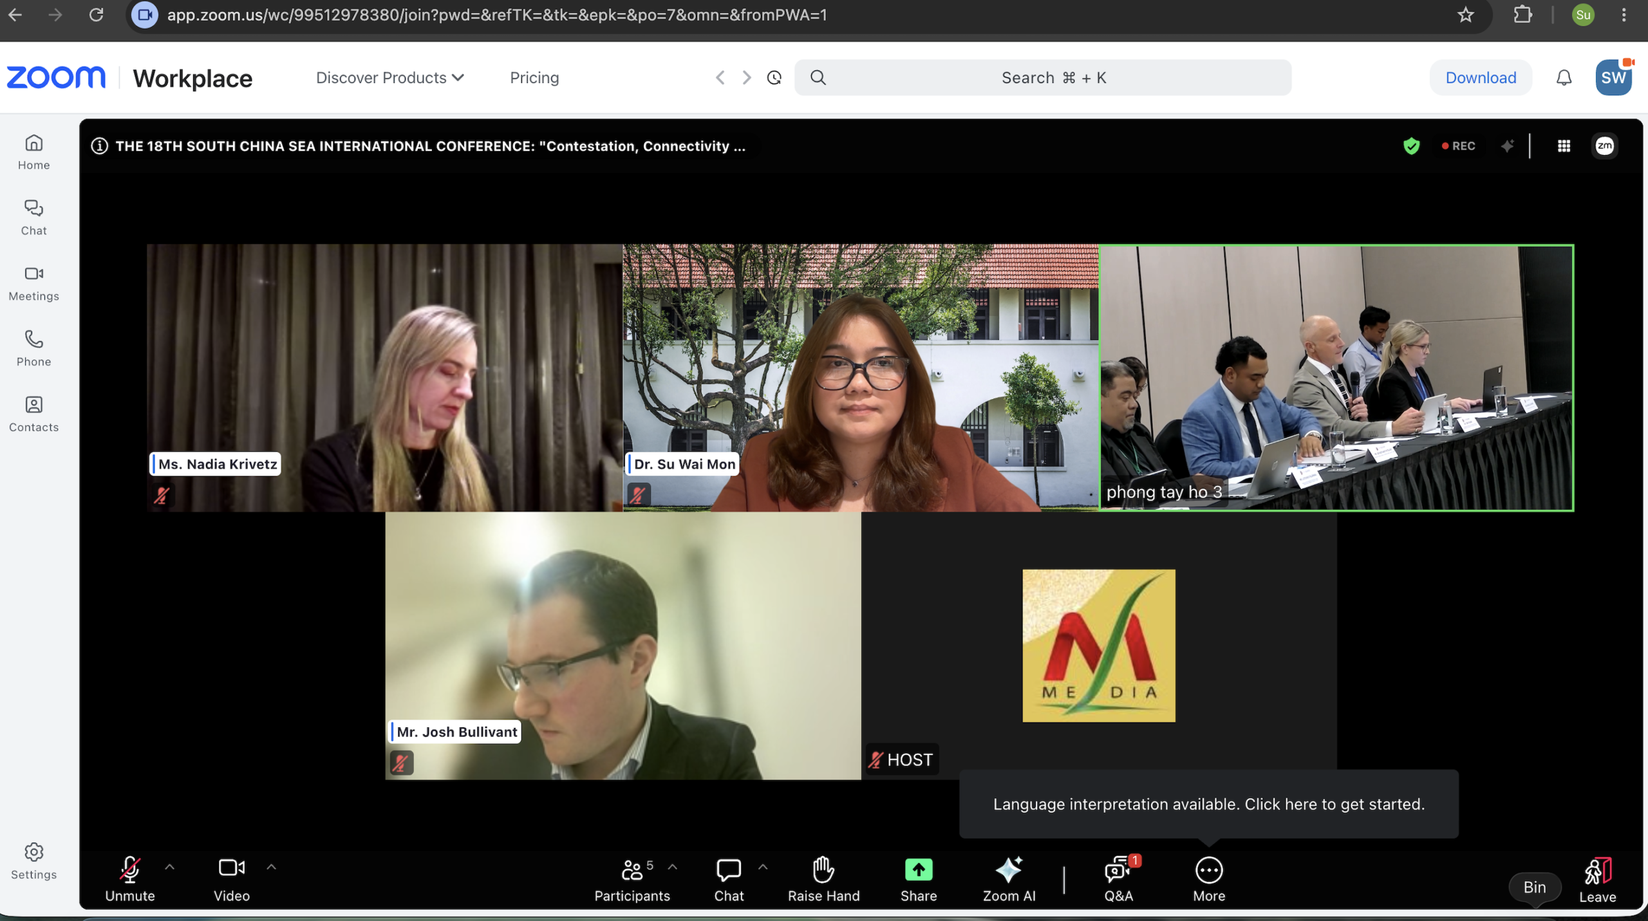Screen dimensions: 1648x921
Task: Reload the browser page
Action: pyautogui.click(x=96, y=15)
